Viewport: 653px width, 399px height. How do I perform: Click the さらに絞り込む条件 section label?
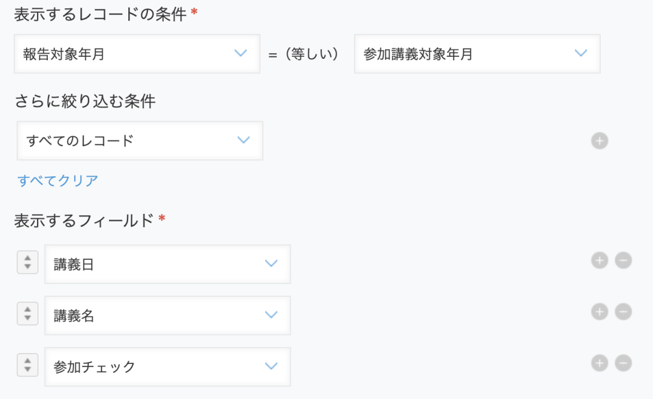[85, 102]
